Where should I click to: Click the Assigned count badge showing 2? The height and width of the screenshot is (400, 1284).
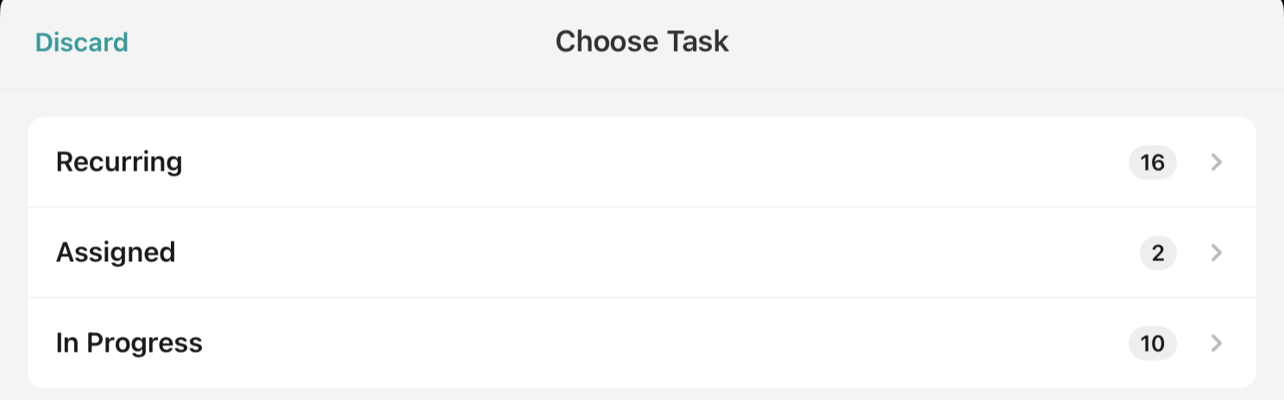pos(1158,253)
